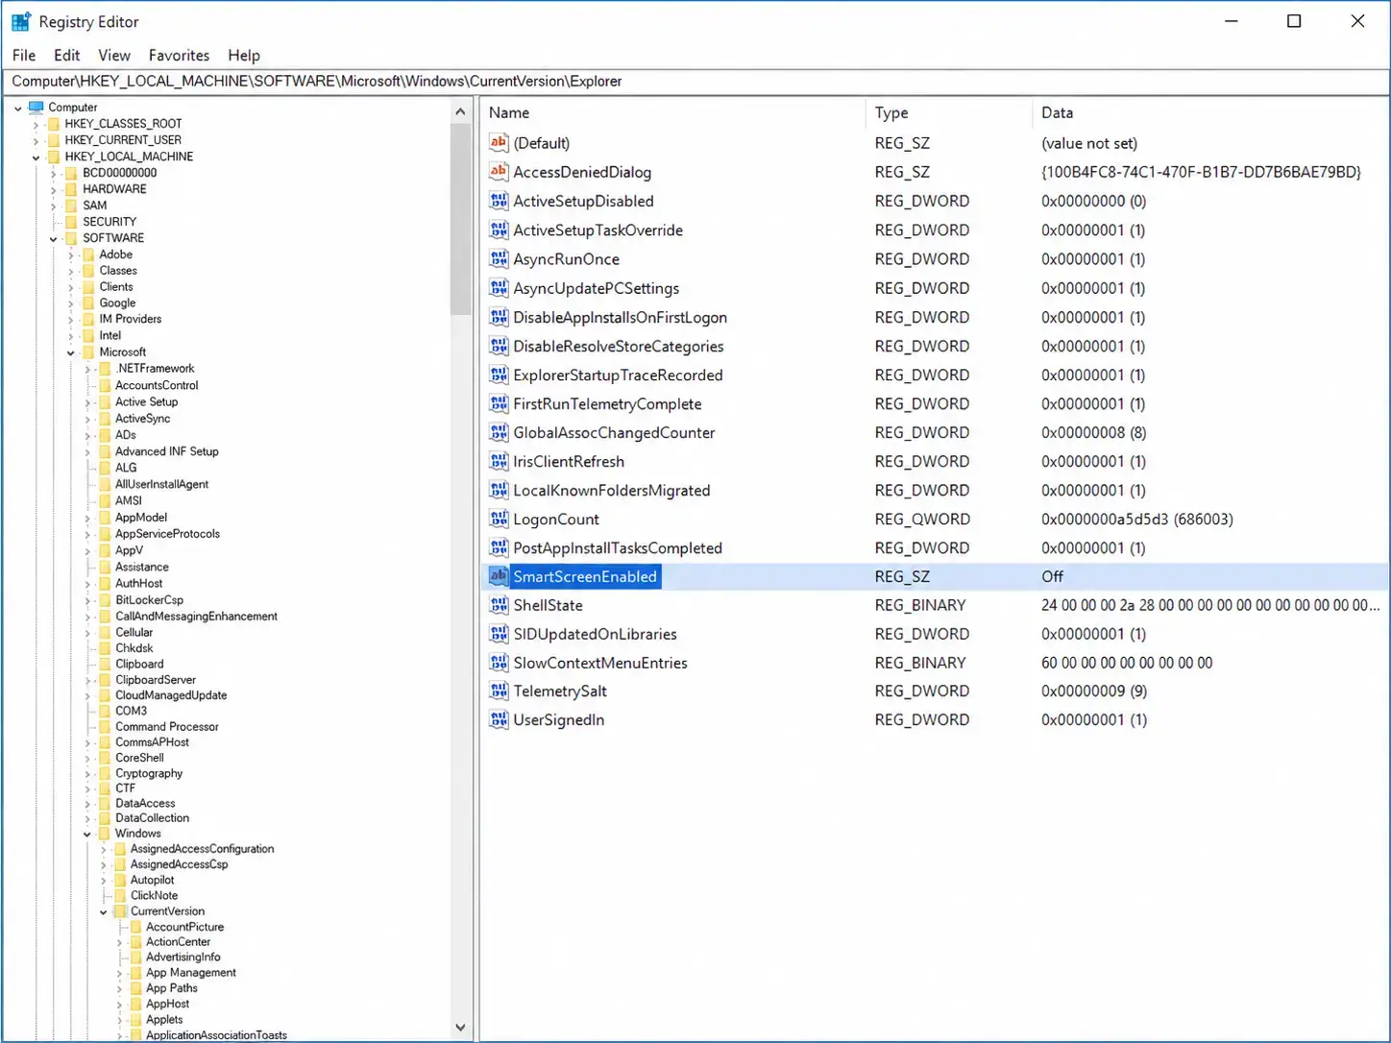Collapse the Microsoft key
Viewport: 1391px width, 1043px height.
[70, 353]
